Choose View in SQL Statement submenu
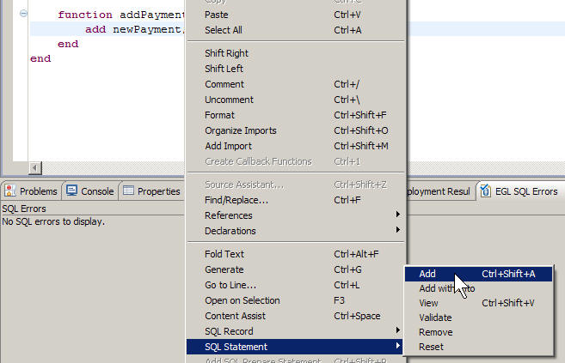Viewport: 565px width, 363px height. tap(478, 303)
